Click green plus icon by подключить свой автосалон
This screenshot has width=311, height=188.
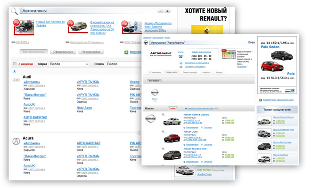[x=261, y=100]
